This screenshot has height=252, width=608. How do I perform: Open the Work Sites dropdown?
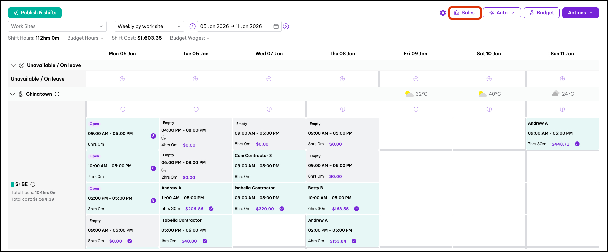click(x=57, y=26)
